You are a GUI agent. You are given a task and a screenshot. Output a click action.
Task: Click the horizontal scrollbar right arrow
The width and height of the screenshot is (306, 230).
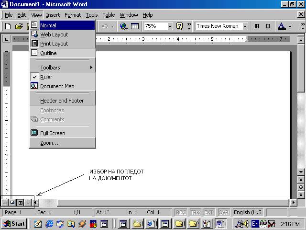coord(293,202)
